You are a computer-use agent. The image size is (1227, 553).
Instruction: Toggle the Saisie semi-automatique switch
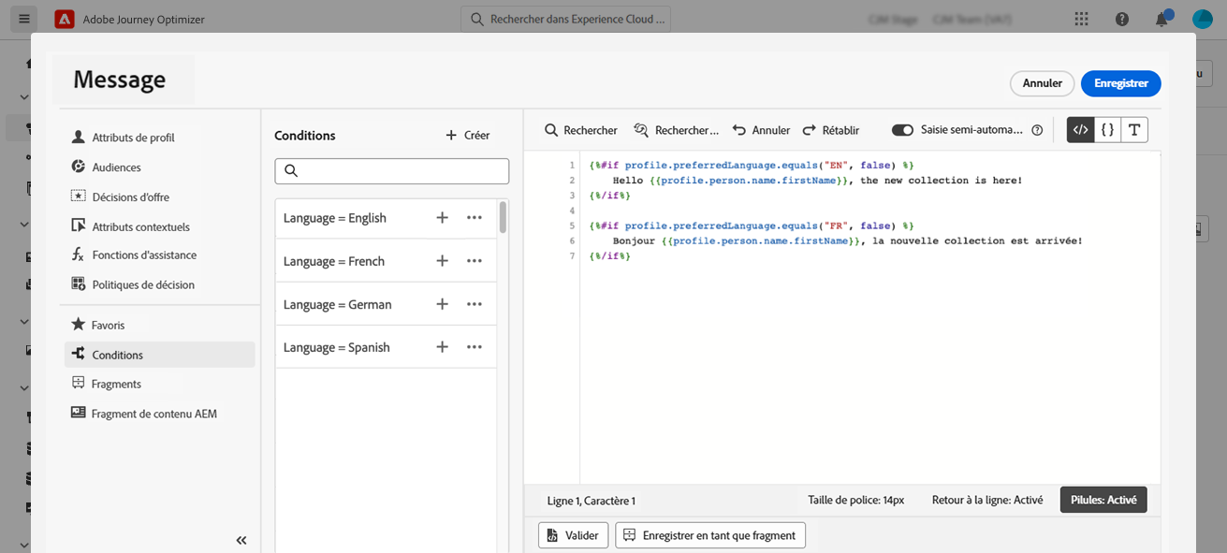(902, 130)
